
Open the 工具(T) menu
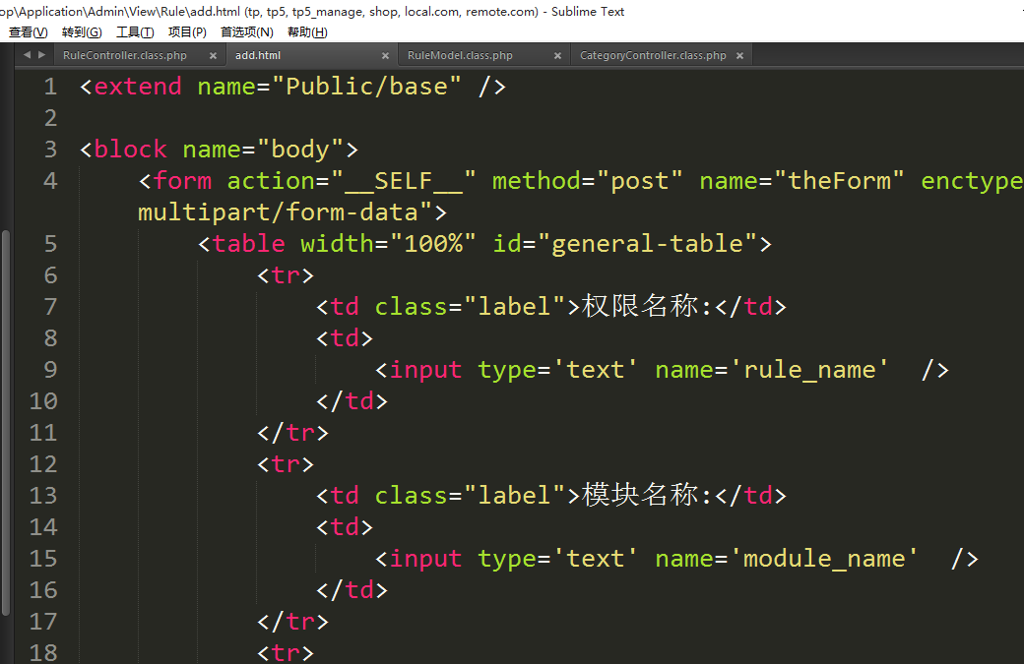click(135, 32)
